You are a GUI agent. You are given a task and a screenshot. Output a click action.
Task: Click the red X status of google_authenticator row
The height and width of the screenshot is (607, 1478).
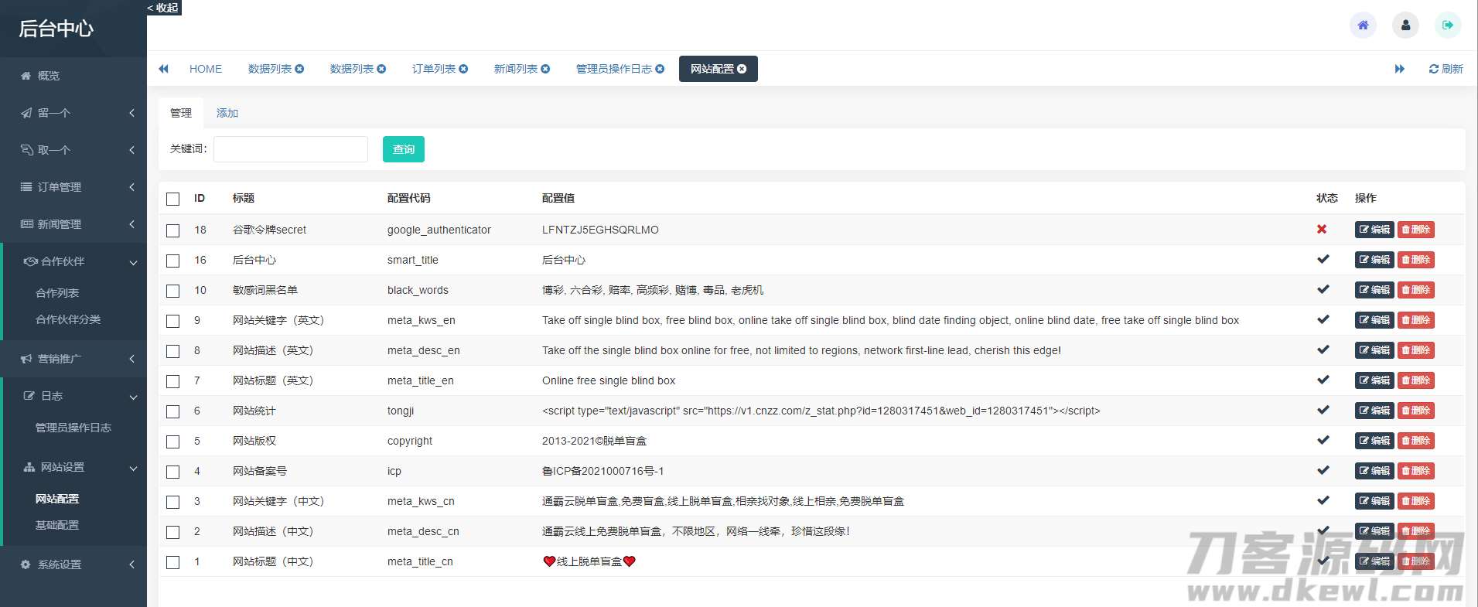[x=1322, y=230]
